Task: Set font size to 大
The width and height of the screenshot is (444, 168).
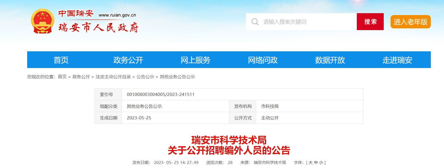Action: click(311, 163)
